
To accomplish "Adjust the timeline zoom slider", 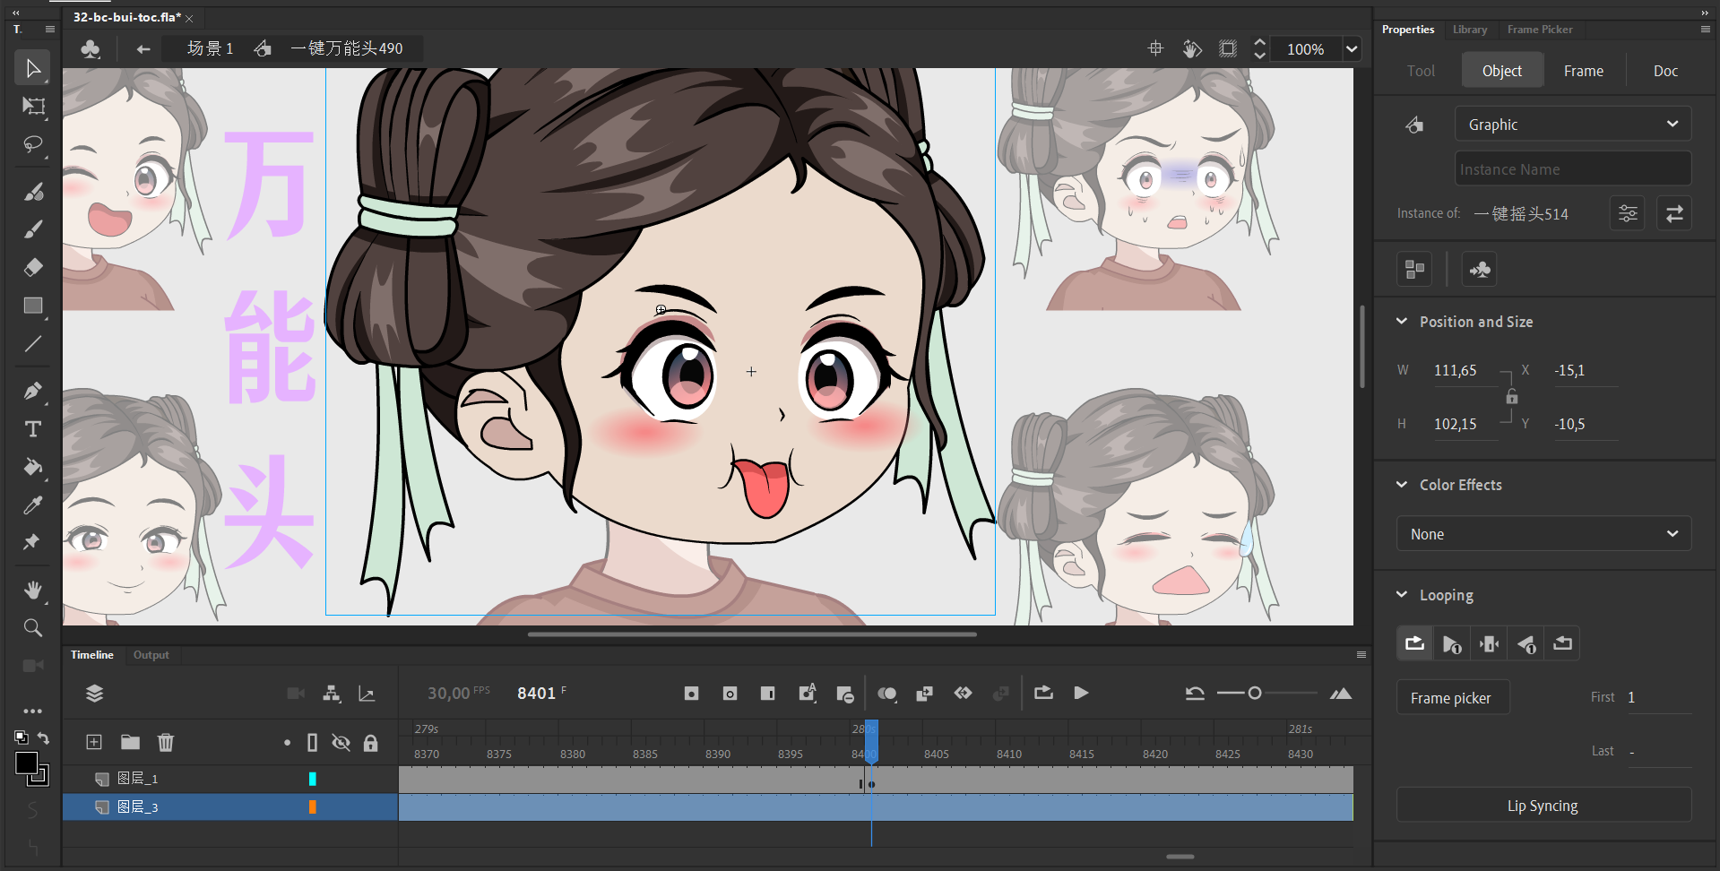I will pyautogui.click(x=1255, y=693).
